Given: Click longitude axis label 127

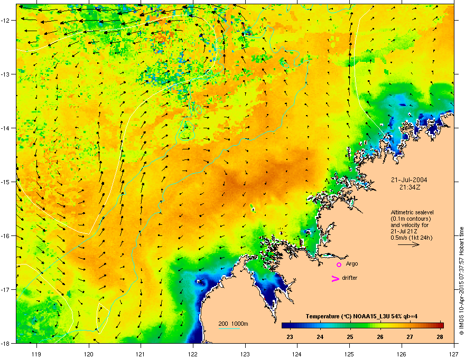Looking at the screenshot, I should click(x=454, y=354).
